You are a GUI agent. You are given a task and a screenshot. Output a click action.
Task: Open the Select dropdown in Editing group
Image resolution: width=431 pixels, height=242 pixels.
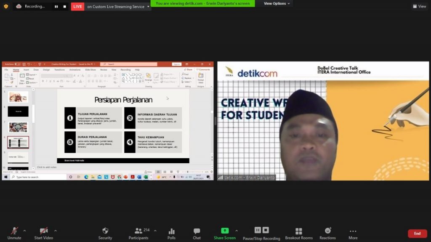(187, 82)
